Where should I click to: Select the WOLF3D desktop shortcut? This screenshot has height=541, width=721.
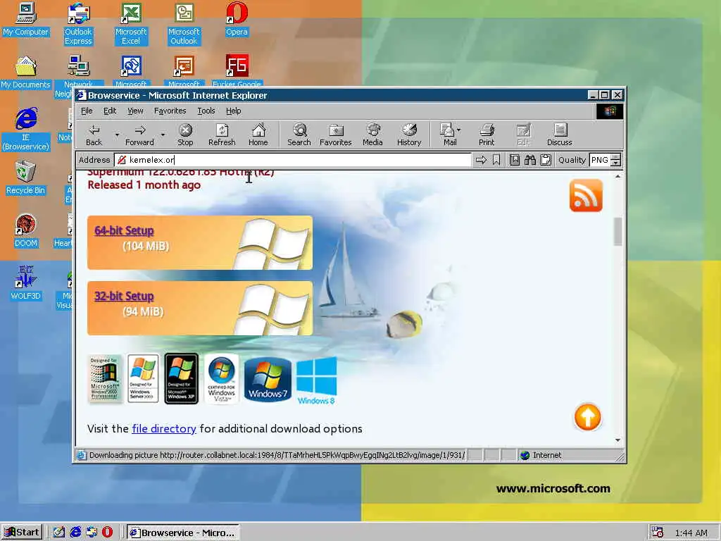[26, 283]
